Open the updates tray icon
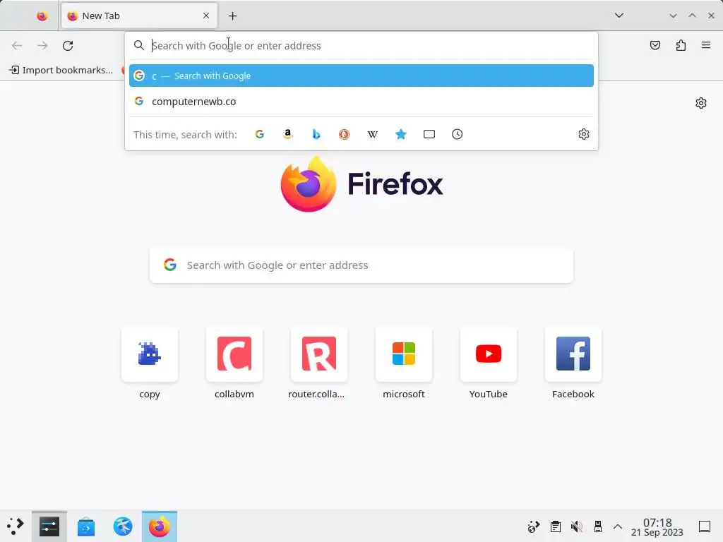 point(534,526)
